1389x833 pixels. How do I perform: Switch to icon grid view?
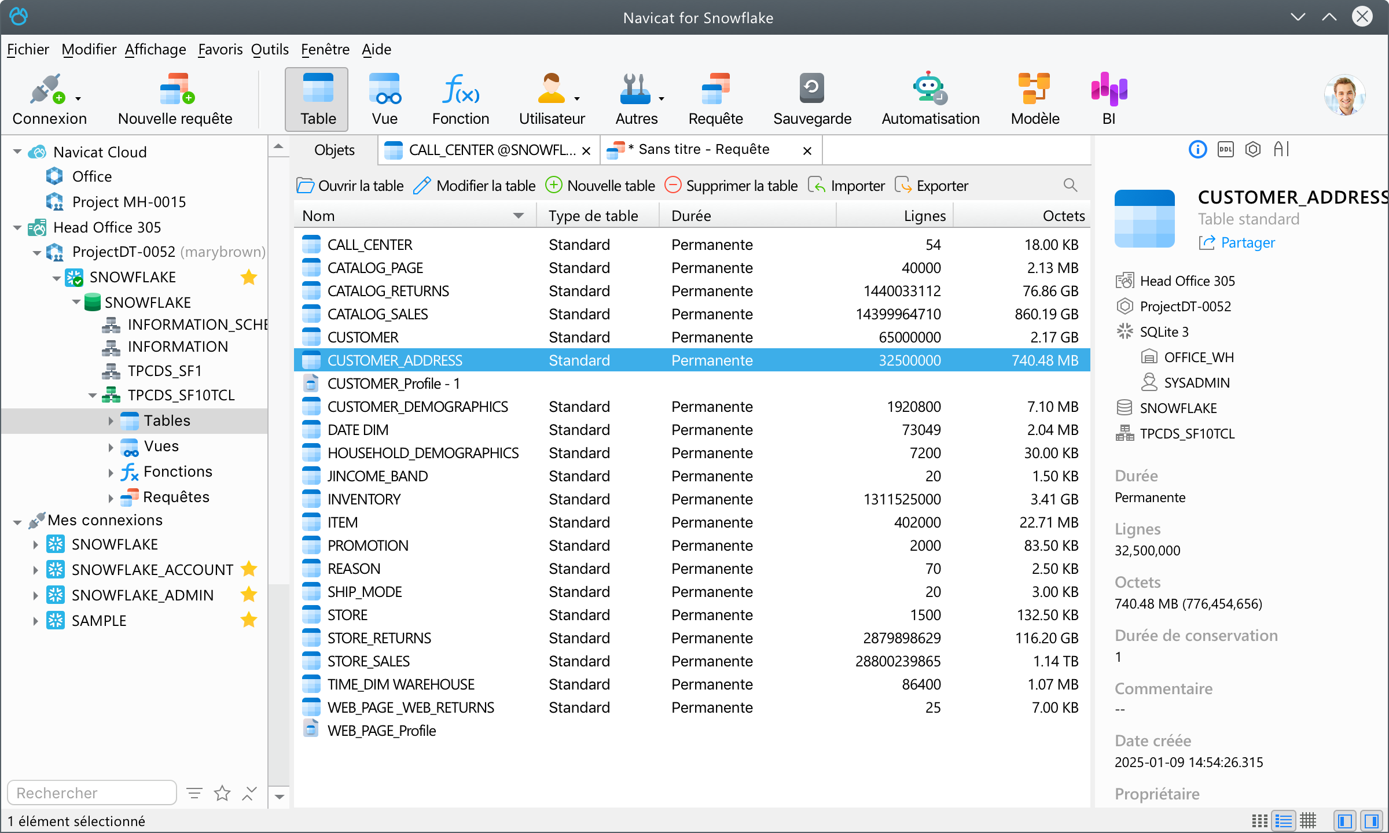click(1259, 821)
